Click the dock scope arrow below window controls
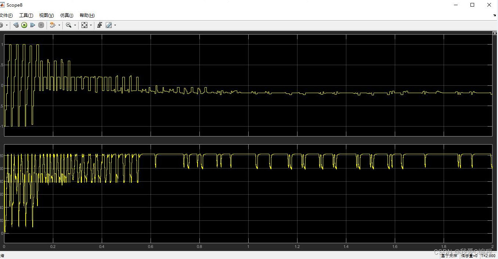 point(494,15)
